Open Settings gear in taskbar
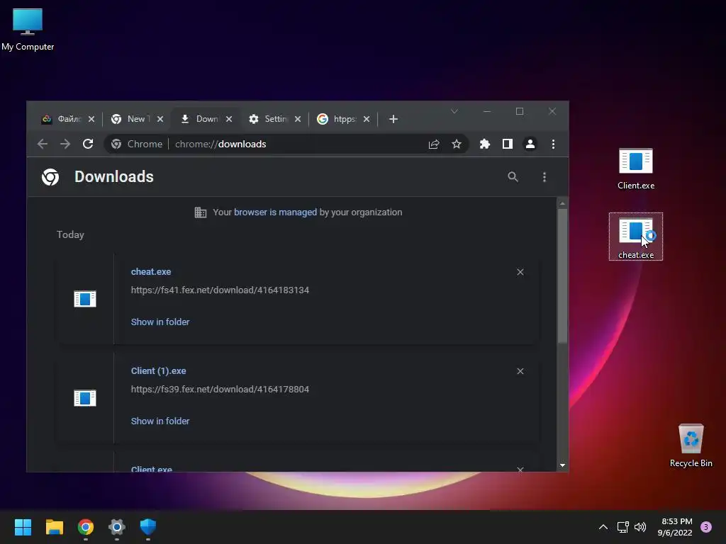This screenshot has width=726, height=544. tap(117, 527)
